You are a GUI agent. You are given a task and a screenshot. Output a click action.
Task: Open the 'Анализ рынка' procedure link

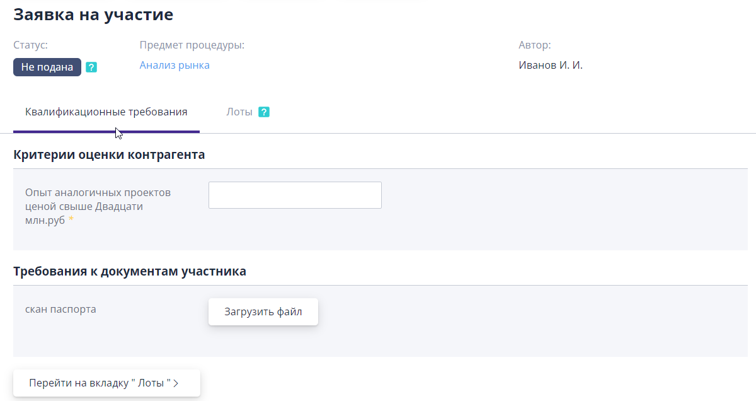[x=175, y=65]
